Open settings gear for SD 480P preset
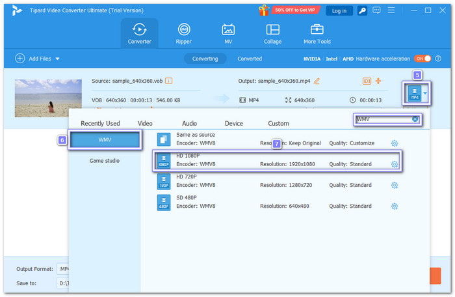 point(395,206)
